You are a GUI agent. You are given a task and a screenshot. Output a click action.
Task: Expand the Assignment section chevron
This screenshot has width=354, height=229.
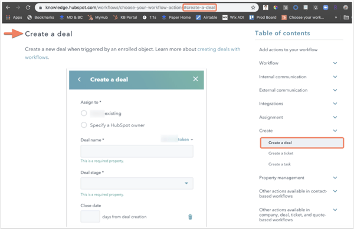click(335, 117)
